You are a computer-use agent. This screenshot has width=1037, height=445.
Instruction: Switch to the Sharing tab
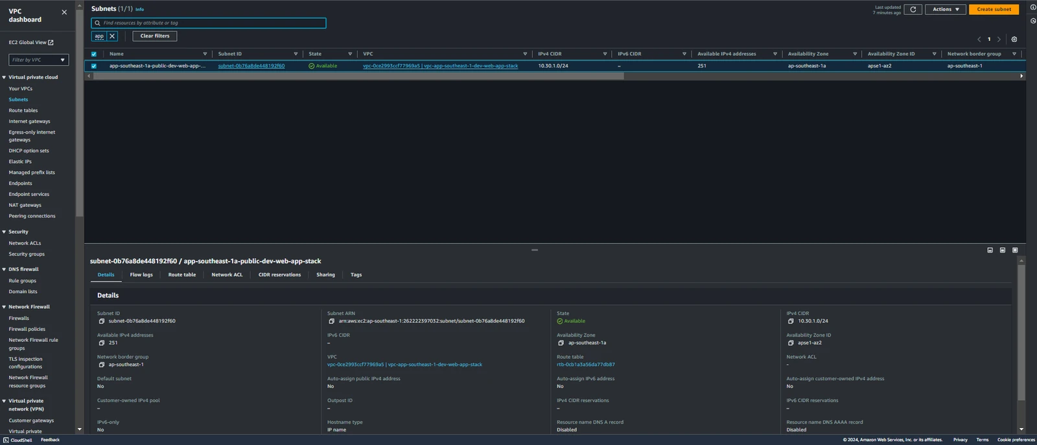tap(325, 275)
